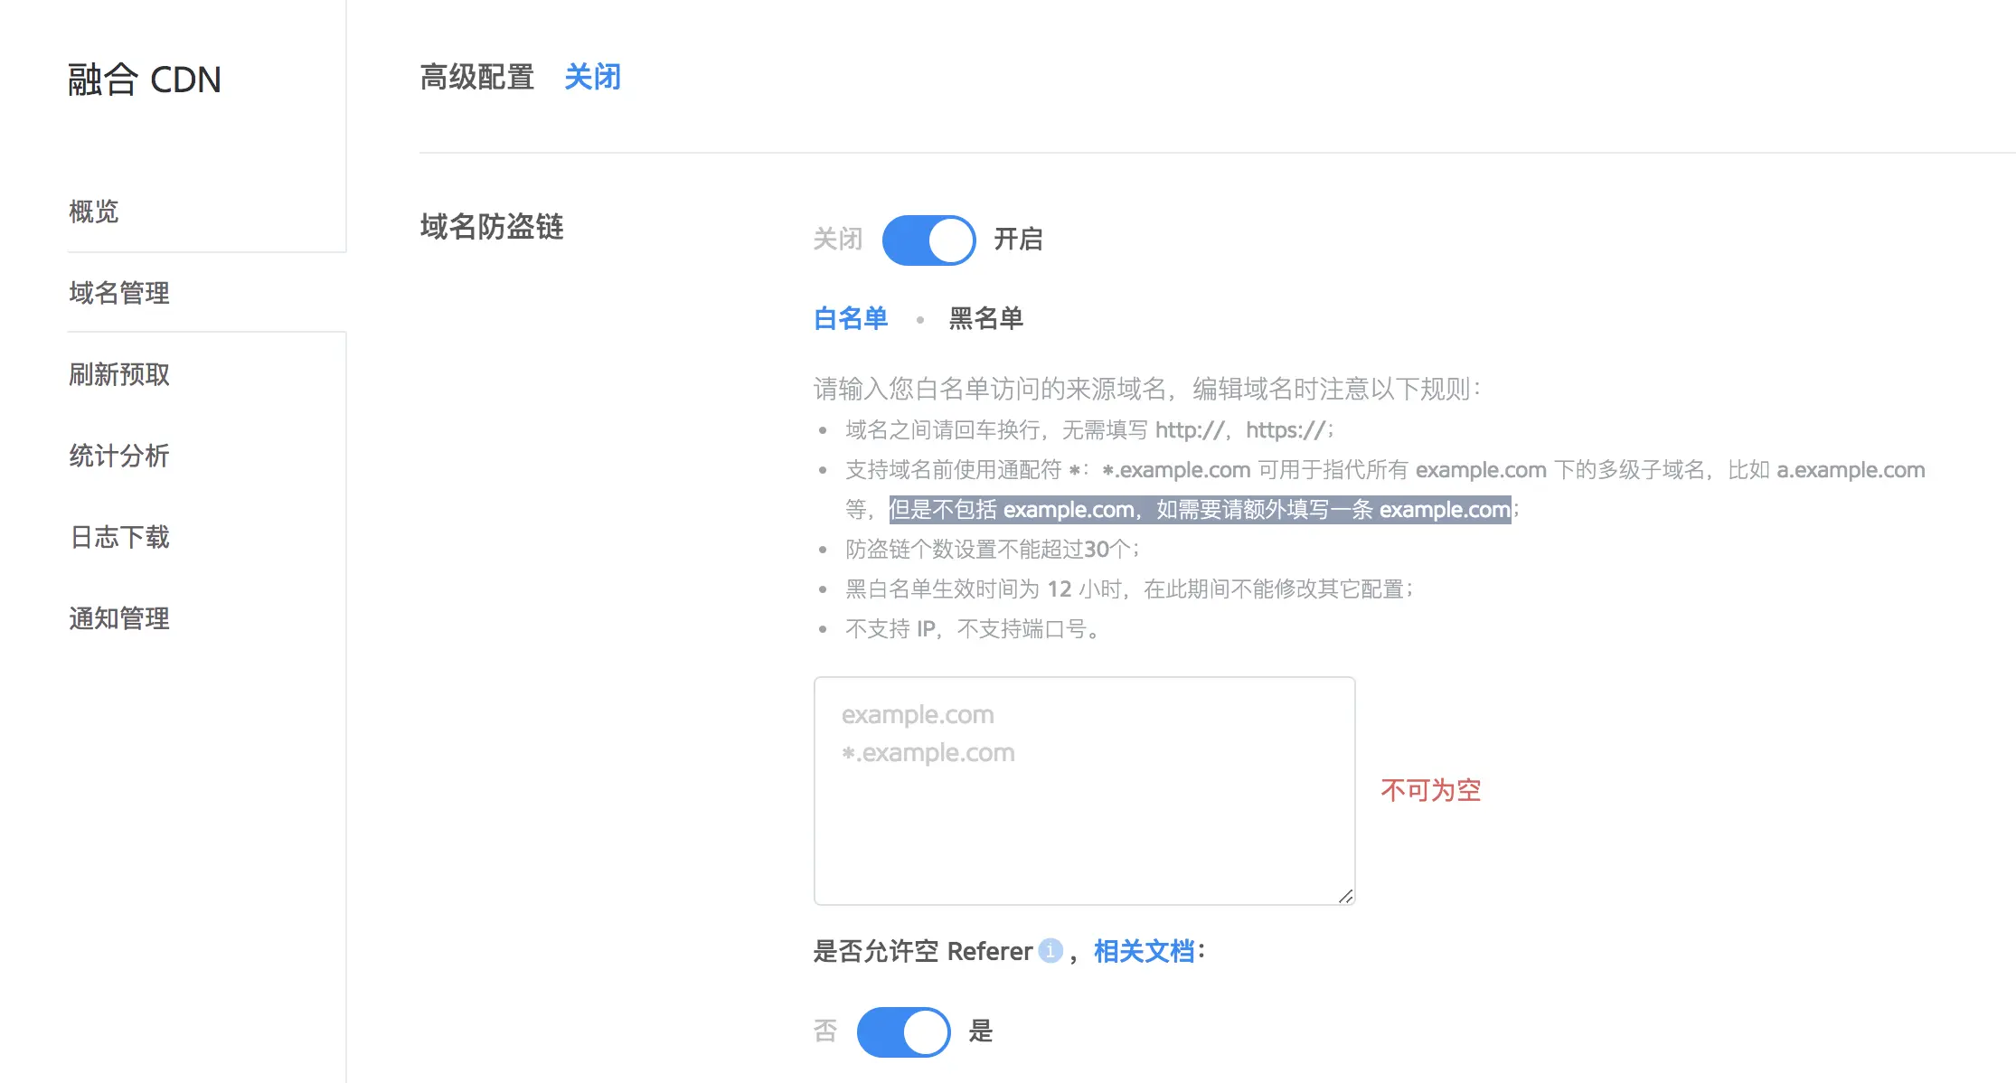The image size is (2016, 1083).
Task: Toggle the allow empty Referer switch
Action: tap(903, 1031)
